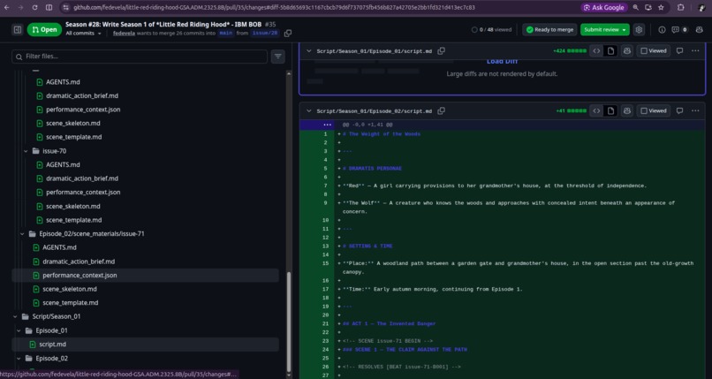
Task: Toggle the GitHub file tree sidebar
Action: pos(18,30)
